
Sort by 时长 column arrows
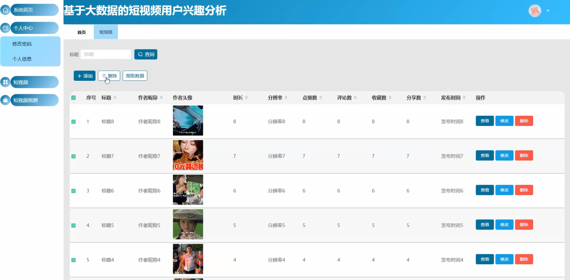[247, 98]
